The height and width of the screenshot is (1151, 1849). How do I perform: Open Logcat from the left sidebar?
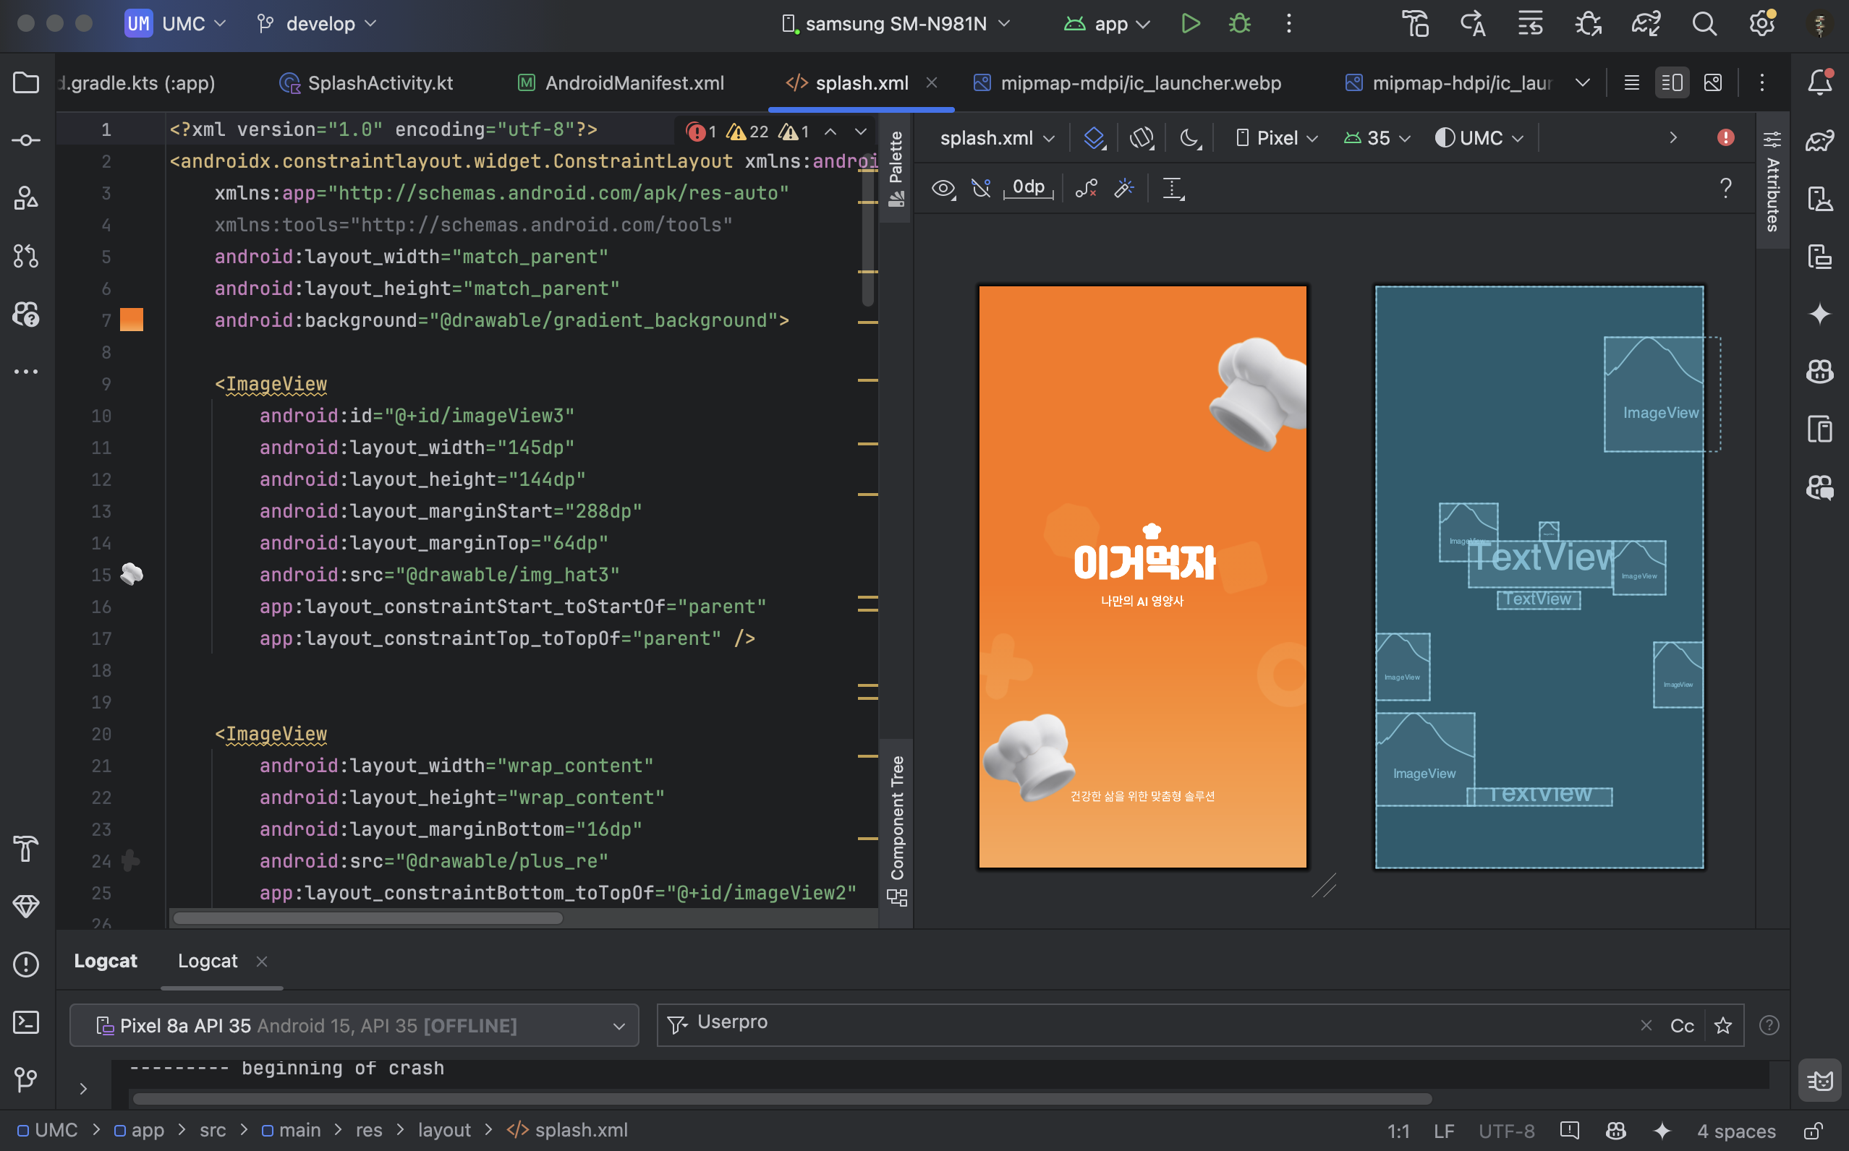[1819, 1079]
